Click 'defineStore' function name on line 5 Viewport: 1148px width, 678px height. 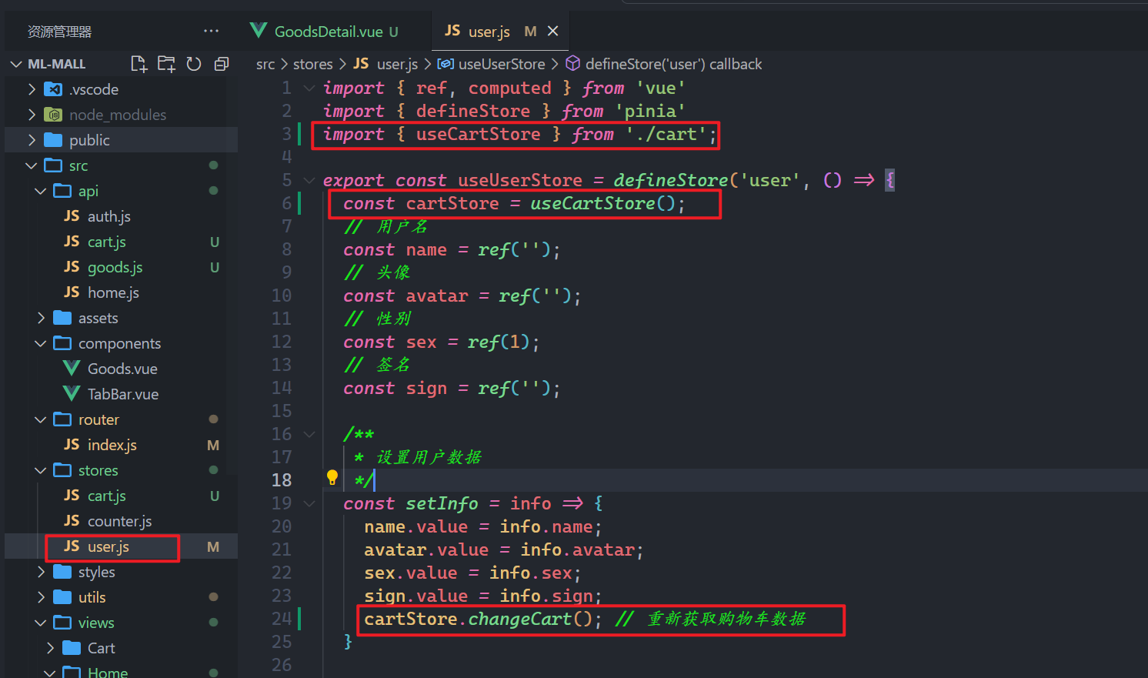coord(670,180)
